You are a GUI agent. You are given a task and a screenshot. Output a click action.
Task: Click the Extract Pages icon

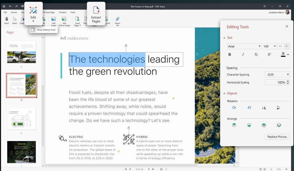point(96,11)
